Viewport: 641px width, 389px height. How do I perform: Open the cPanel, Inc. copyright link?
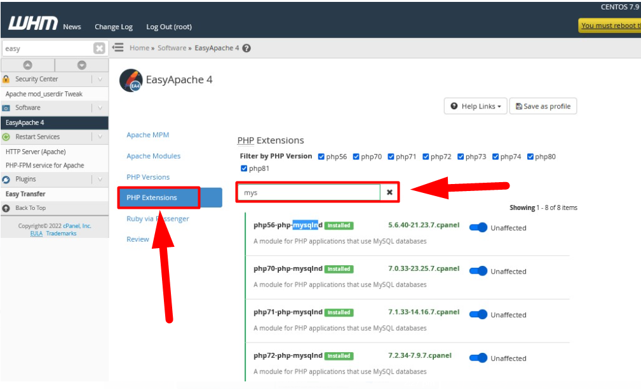pyautogui.click(x=78, y=226)
